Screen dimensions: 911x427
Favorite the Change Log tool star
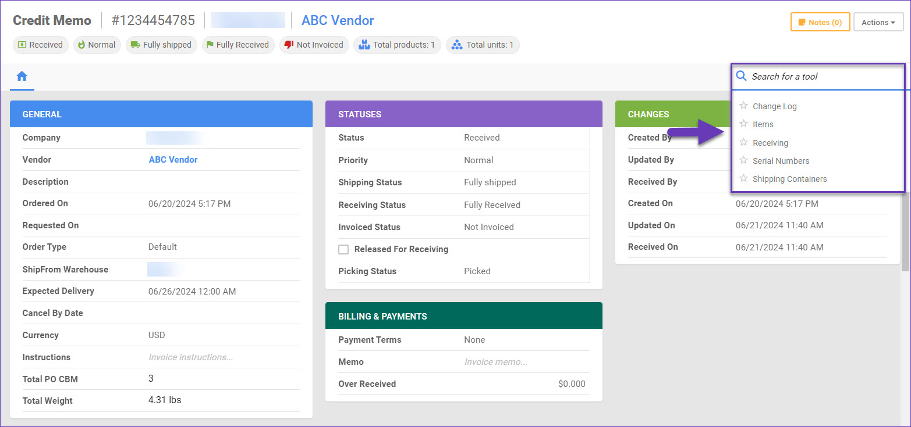click(x=743, y=106)
